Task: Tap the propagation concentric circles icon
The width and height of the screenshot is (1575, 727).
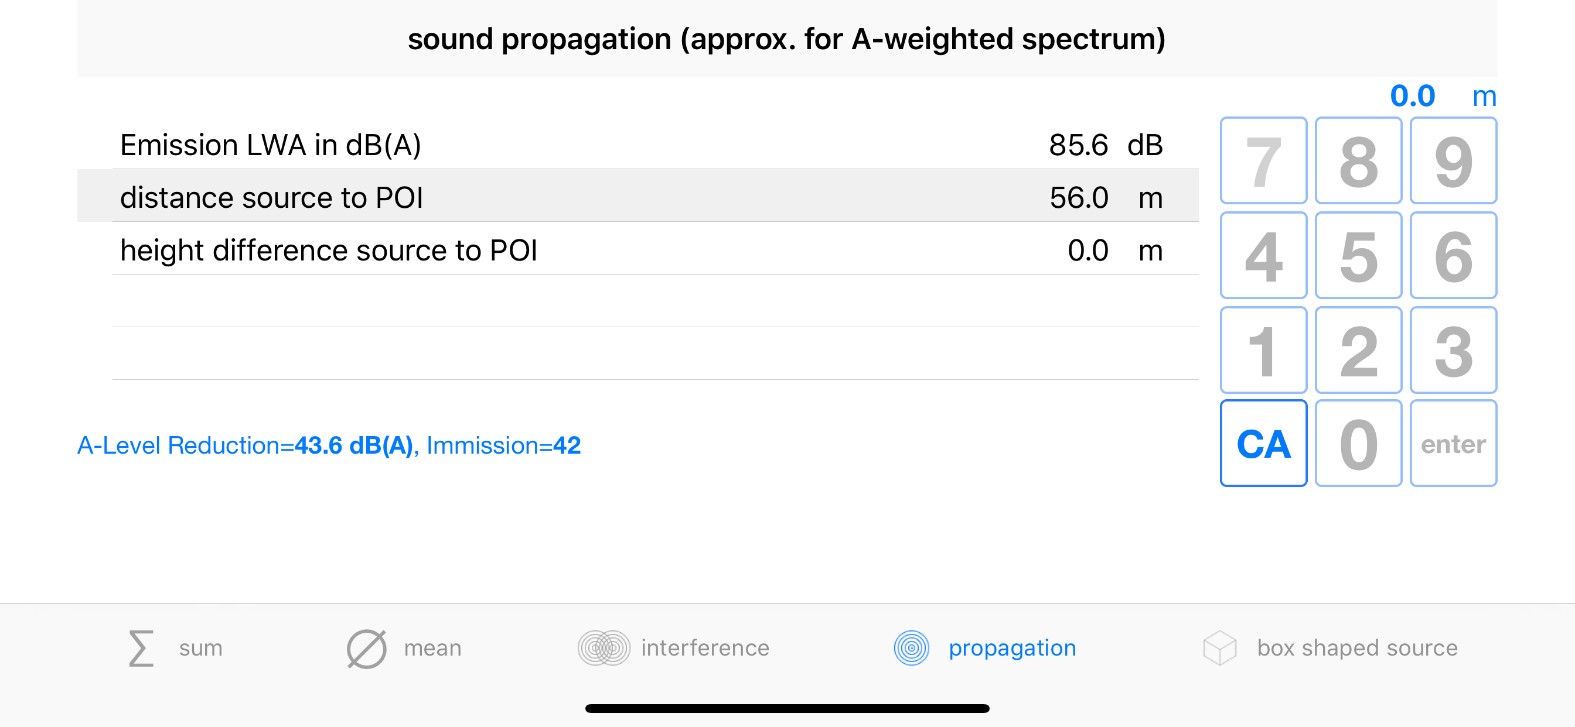Action: (911, 647)
